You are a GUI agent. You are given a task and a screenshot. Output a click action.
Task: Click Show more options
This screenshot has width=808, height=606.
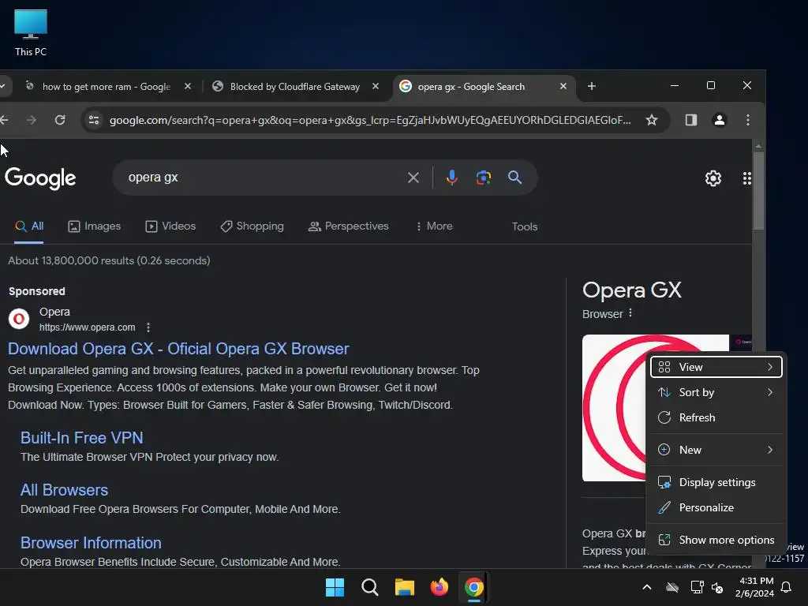click(x=716, y=540)
